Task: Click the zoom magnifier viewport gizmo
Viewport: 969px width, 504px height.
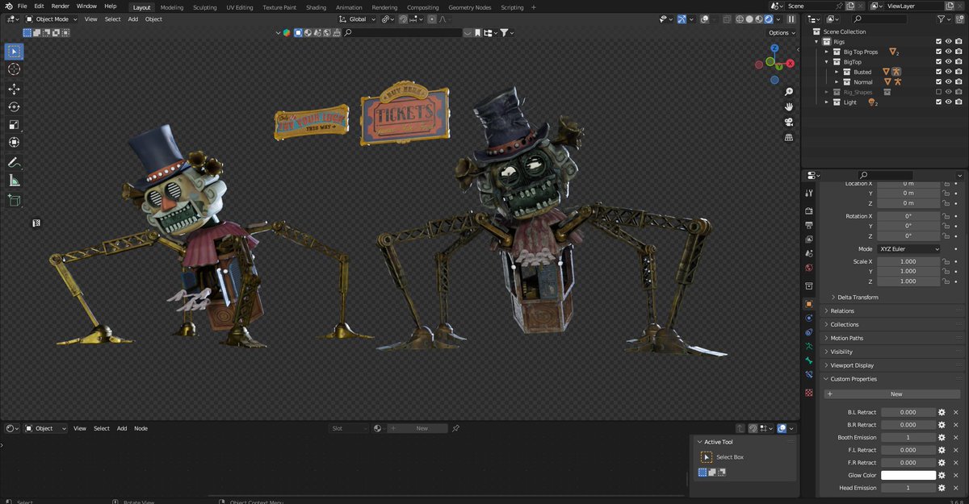Action: coord(788,91)
